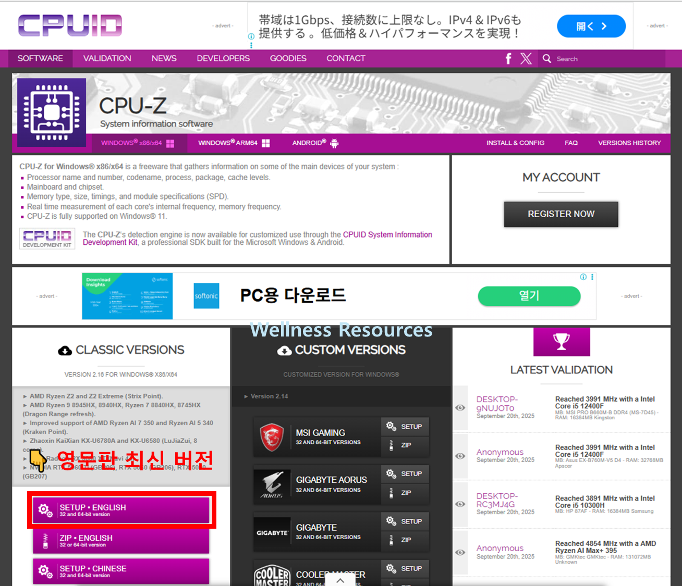The image size is (682, 586).
Task: Click the Gigabyte Aorus eagle logo
Action: pos(272,484)
